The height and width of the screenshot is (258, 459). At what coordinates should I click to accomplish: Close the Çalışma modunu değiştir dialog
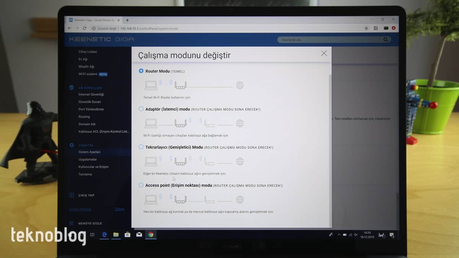pos(324,54)
